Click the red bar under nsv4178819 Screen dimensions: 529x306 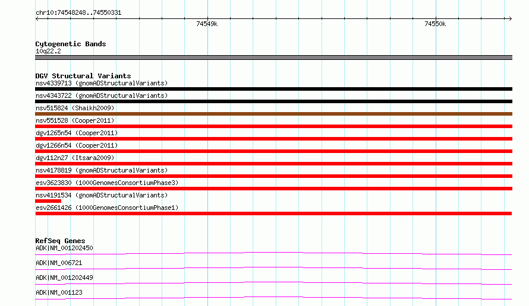(273, 176)
